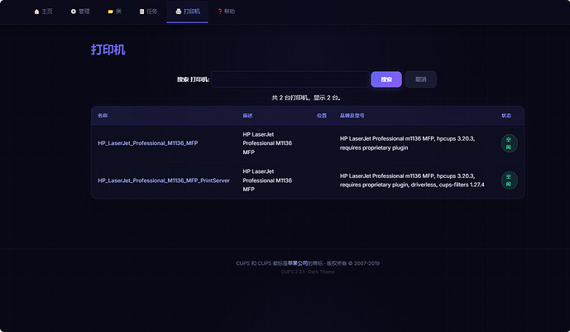Click the 空闲 status badge for PrintServer row
Screen dimensions: 570x332
click(510, 180)
